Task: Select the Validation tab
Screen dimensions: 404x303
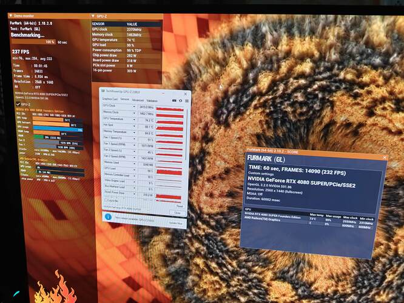Action: [x=152, y=100]
